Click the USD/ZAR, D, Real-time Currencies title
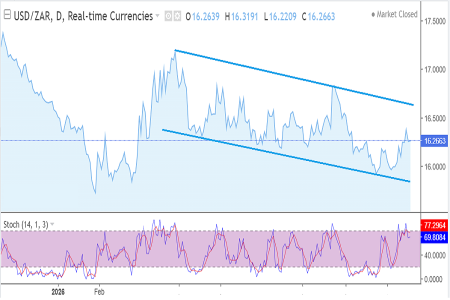This screenshot has width=450, height=300. click(83, 16)
